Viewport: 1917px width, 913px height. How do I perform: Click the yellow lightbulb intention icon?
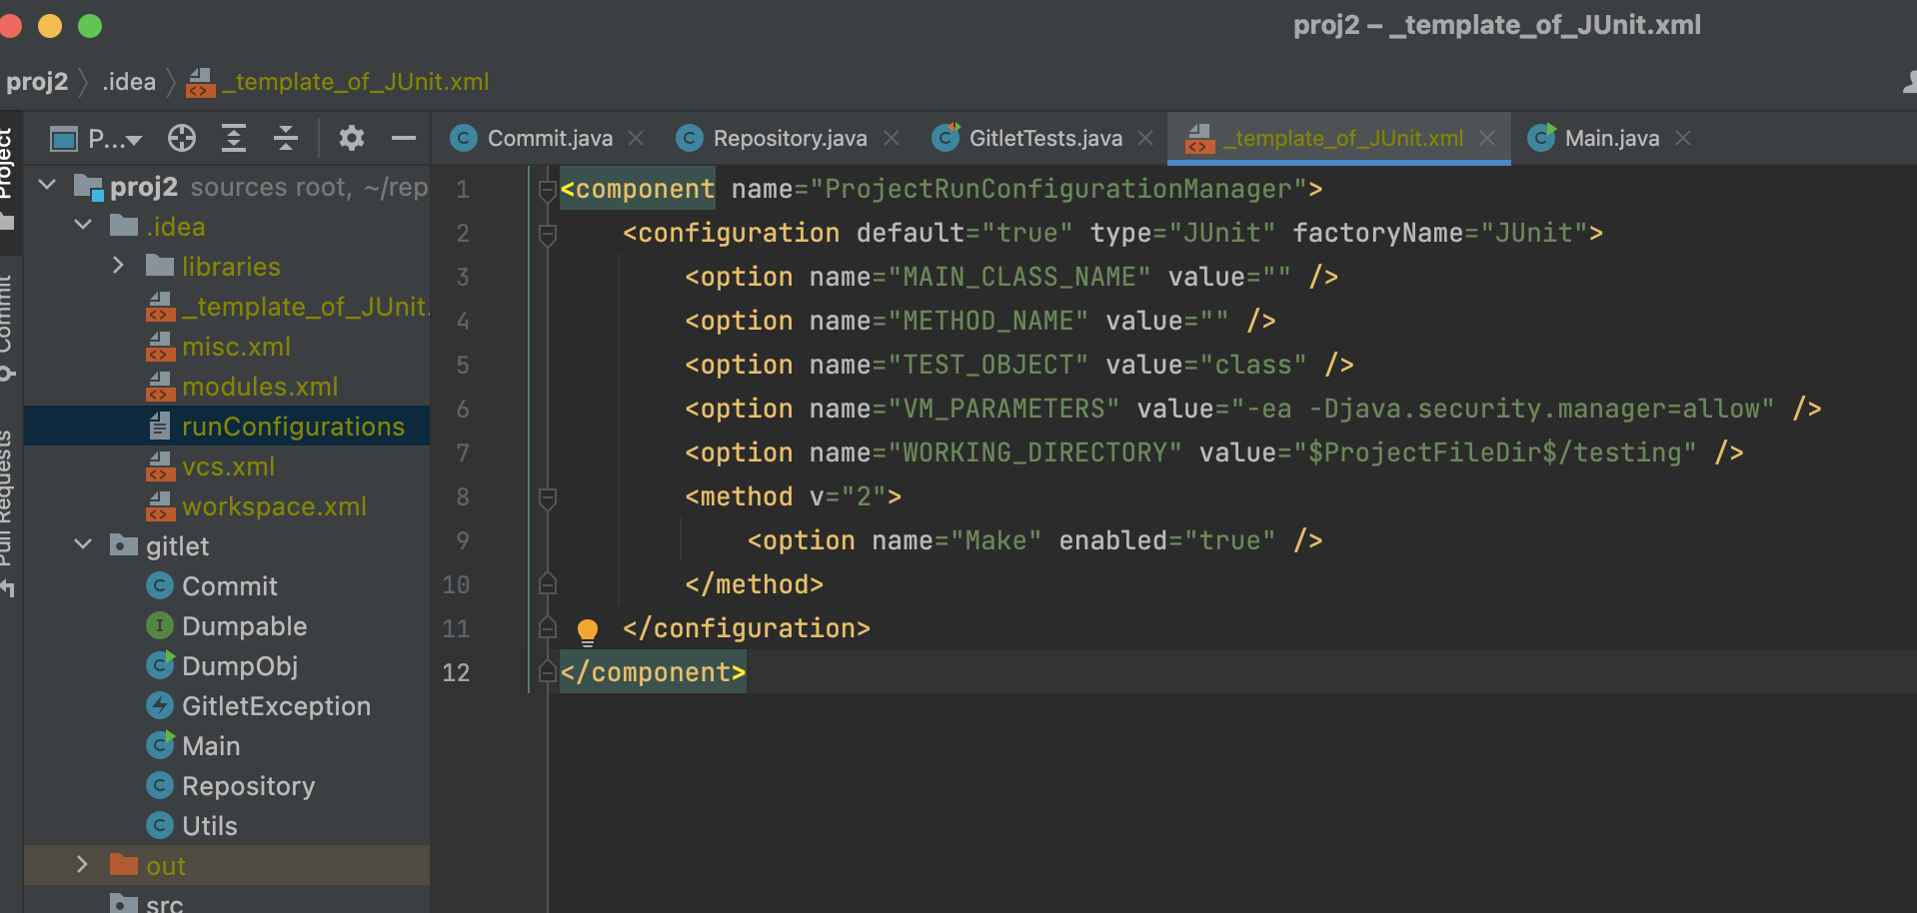click(x=588, y=630)
